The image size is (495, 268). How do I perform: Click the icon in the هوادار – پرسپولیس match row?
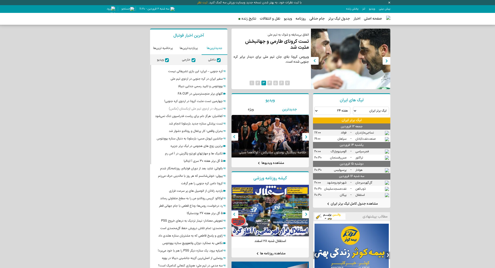387,170
